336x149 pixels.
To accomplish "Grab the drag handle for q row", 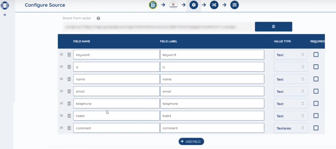I will [61, 67].
